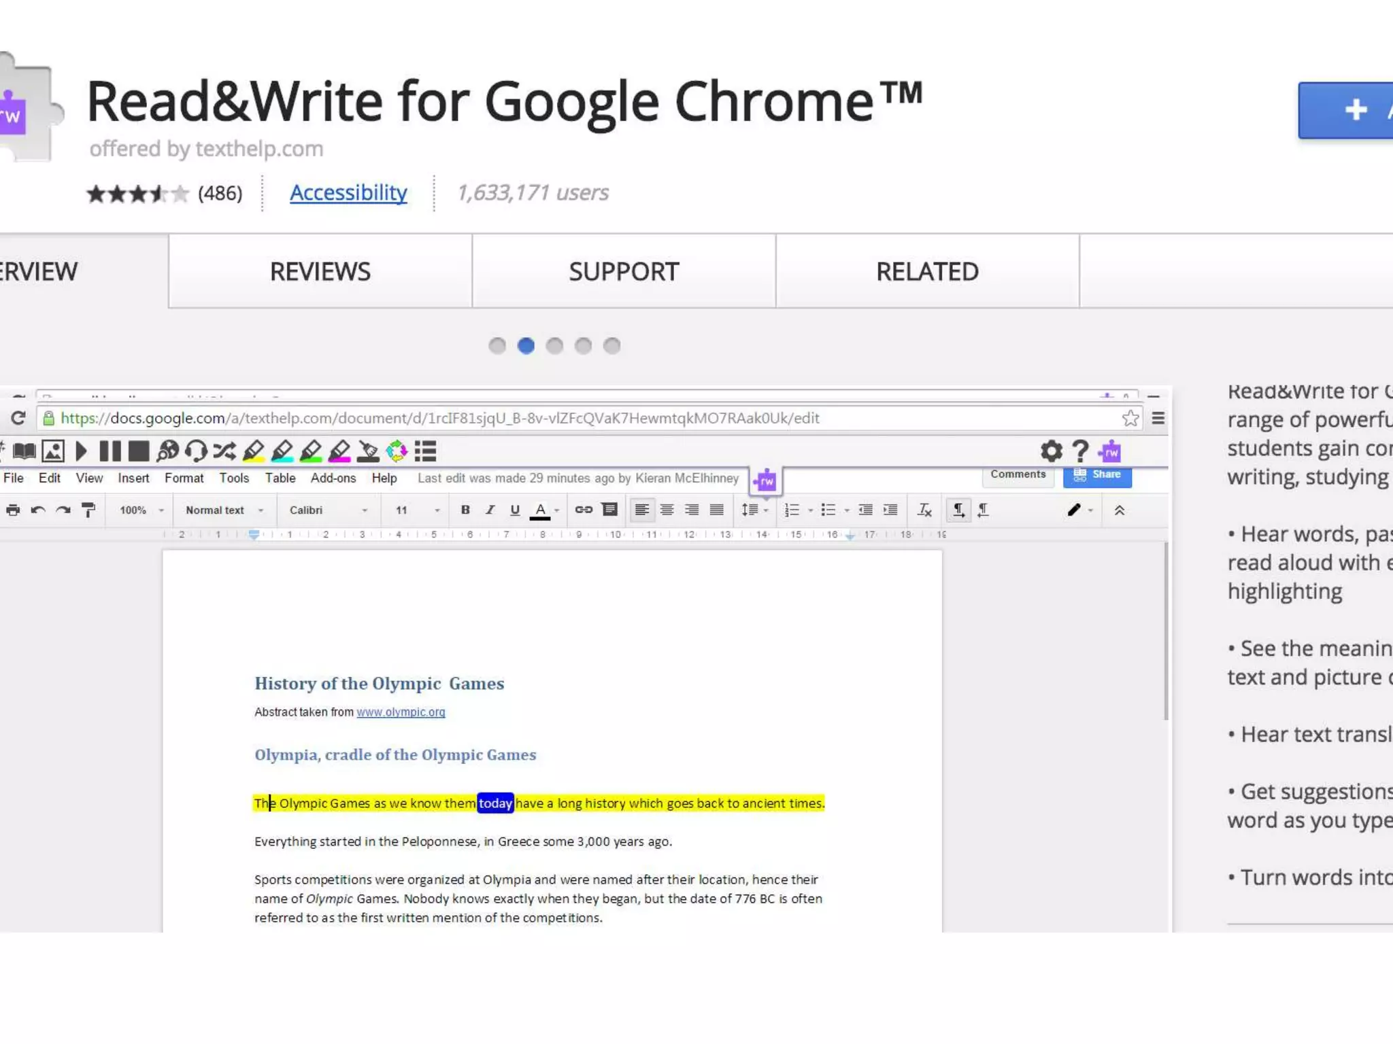
Task: Click the headset translator icon
Action: click(196, 451)
